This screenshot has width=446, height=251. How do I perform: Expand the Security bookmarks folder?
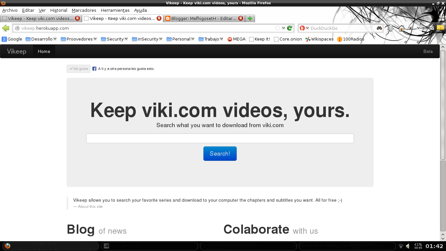115,39
